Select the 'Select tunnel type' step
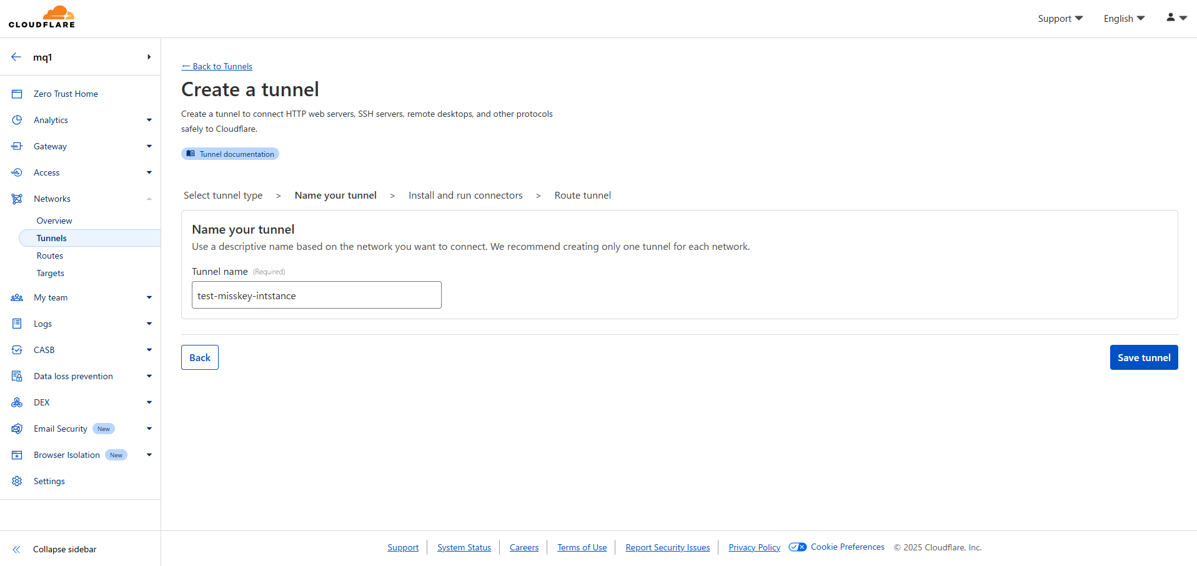Viewport: 1197px width, 566px height. [x=223, y=196]
